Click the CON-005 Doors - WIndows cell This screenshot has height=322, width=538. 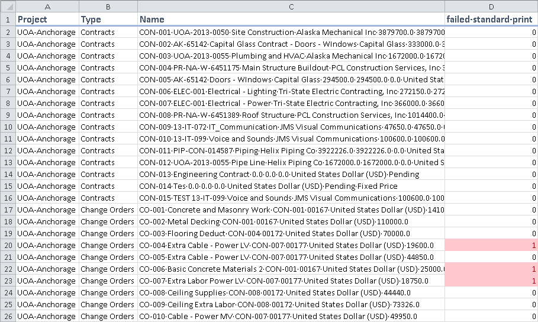point(291,80)
